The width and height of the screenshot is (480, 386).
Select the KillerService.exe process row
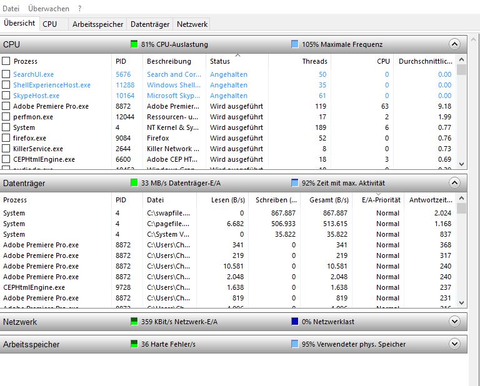pyautogui.click(x=228, y=149)
